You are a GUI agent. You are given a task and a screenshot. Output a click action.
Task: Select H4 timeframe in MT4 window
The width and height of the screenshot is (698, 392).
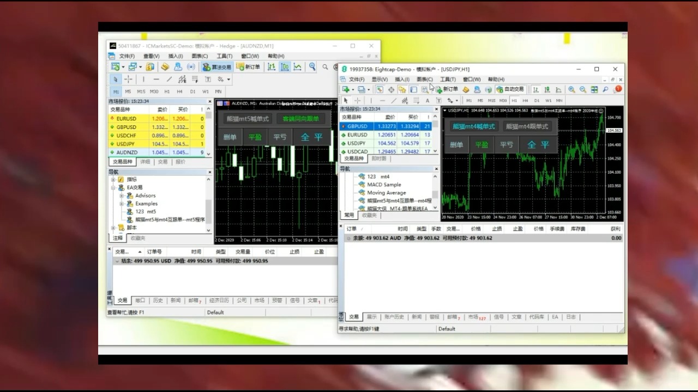(525, 100)
